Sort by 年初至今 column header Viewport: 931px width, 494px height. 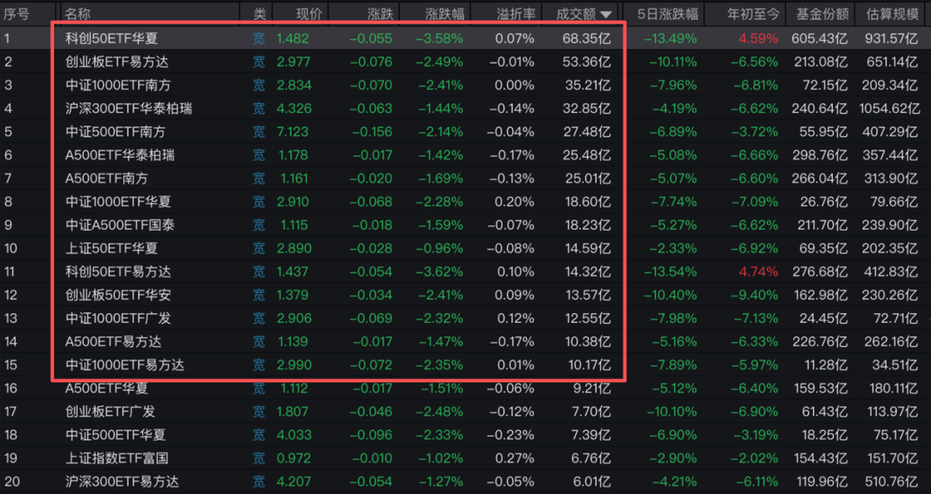(x=753, y=15)
